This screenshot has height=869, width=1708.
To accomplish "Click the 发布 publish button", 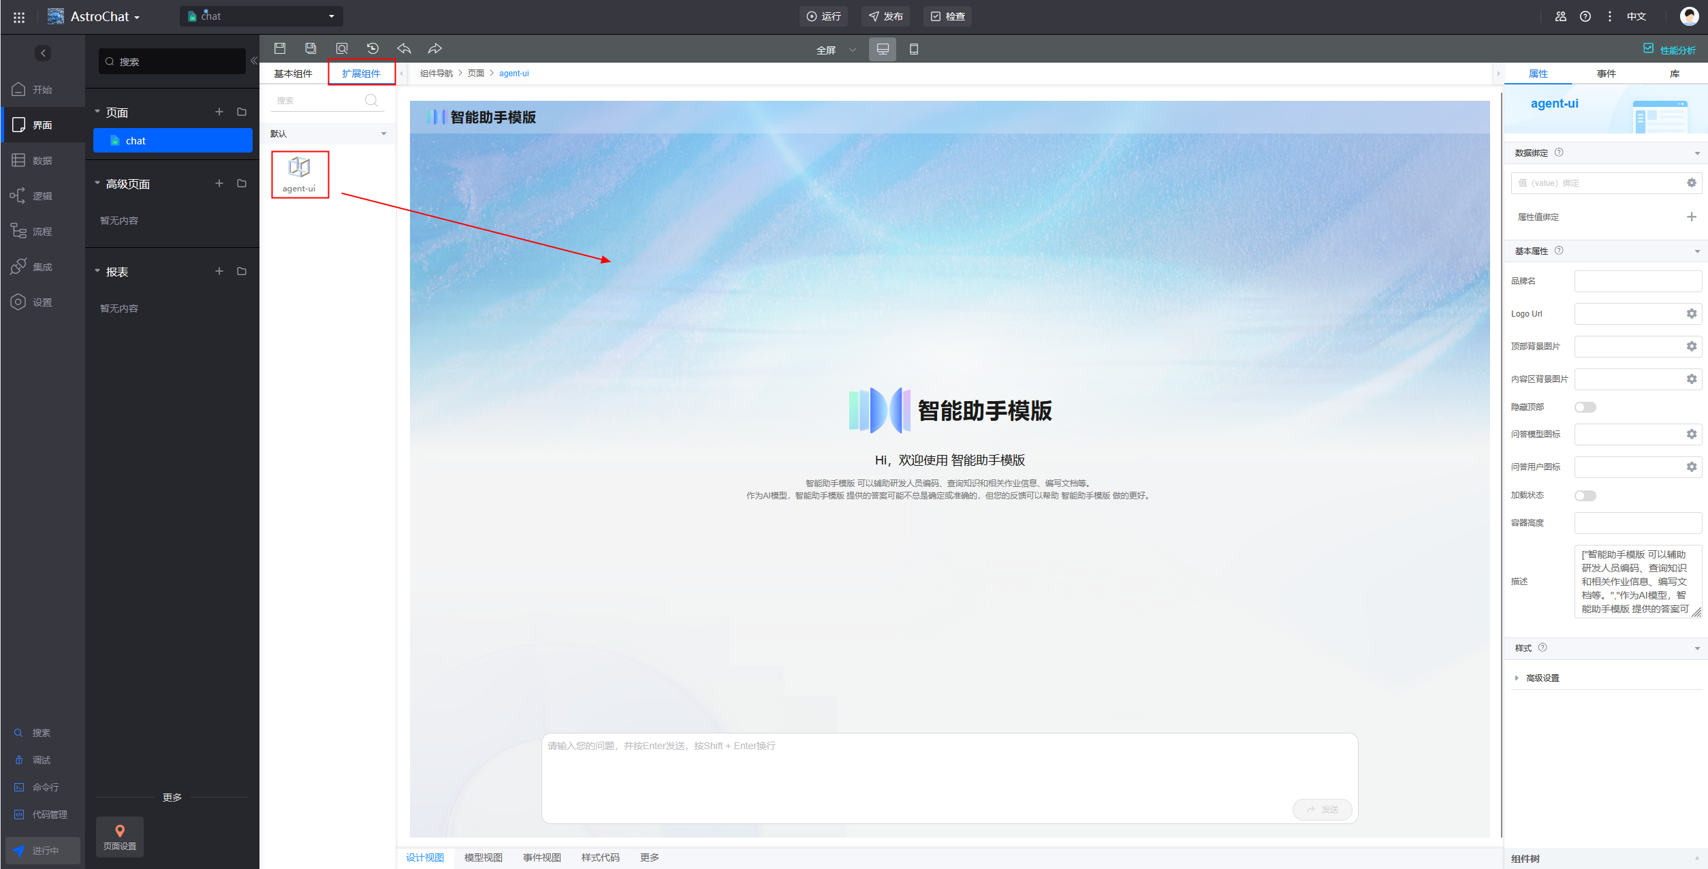I will [885, 16].
